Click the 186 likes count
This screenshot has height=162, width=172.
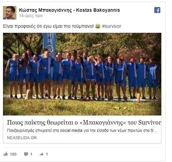click(x=13, y=154)
